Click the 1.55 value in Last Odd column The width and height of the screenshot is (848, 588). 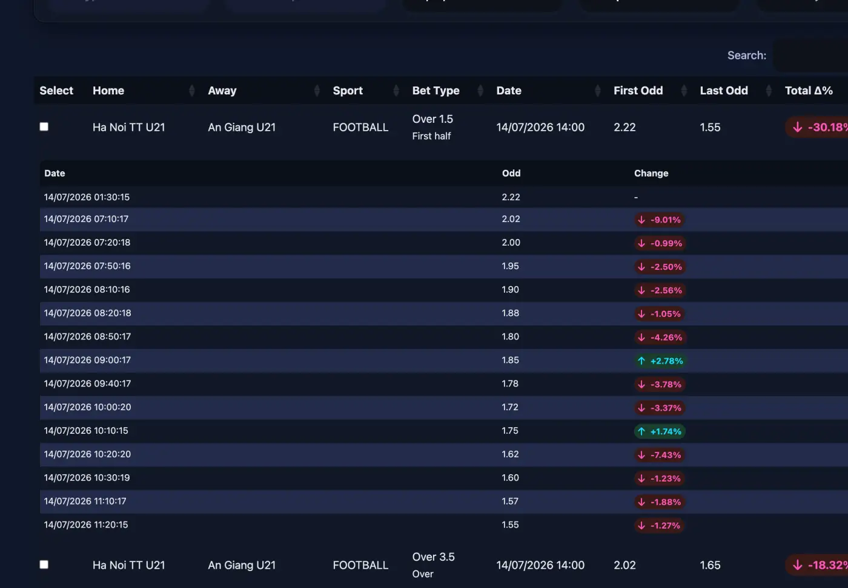[710, 128]
